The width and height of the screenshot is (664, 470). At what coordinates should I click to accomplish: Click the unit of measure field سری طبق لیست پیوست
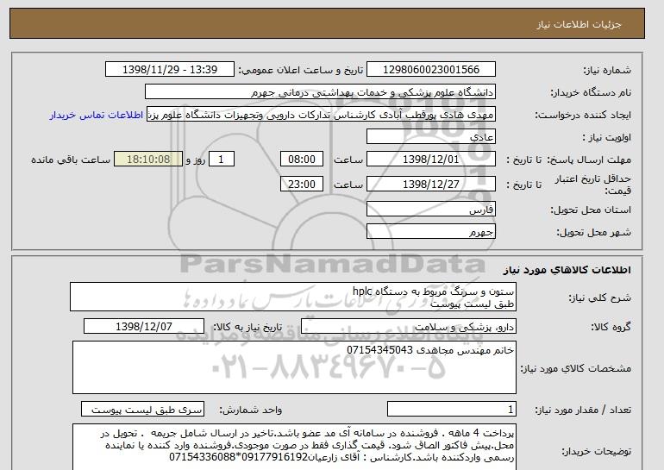tap(142, 409)
